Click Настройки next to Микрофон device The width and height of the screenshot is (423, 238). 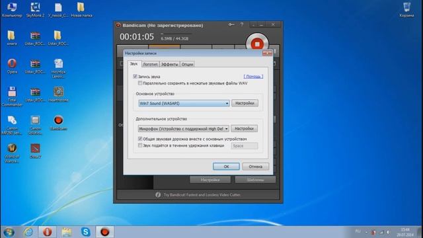point(244,128)
